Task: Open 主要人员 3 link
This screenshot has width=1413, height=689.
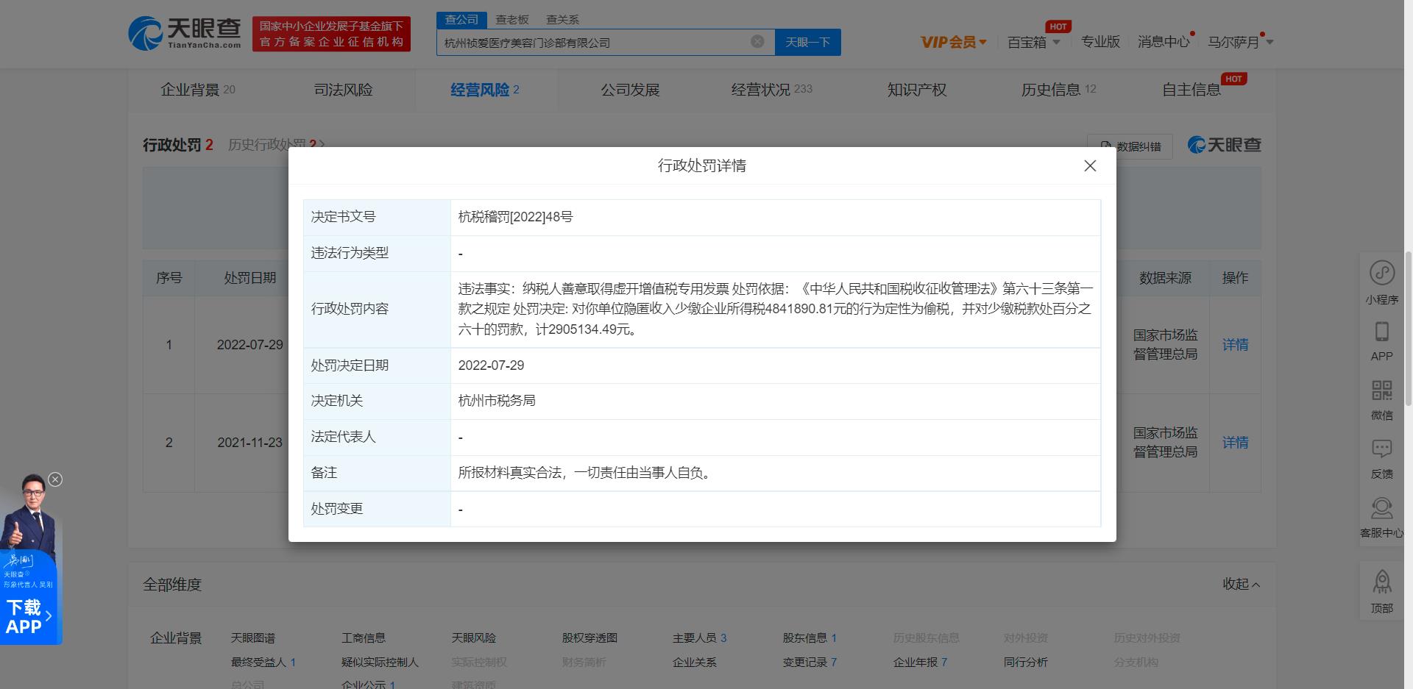Action: 699,638
